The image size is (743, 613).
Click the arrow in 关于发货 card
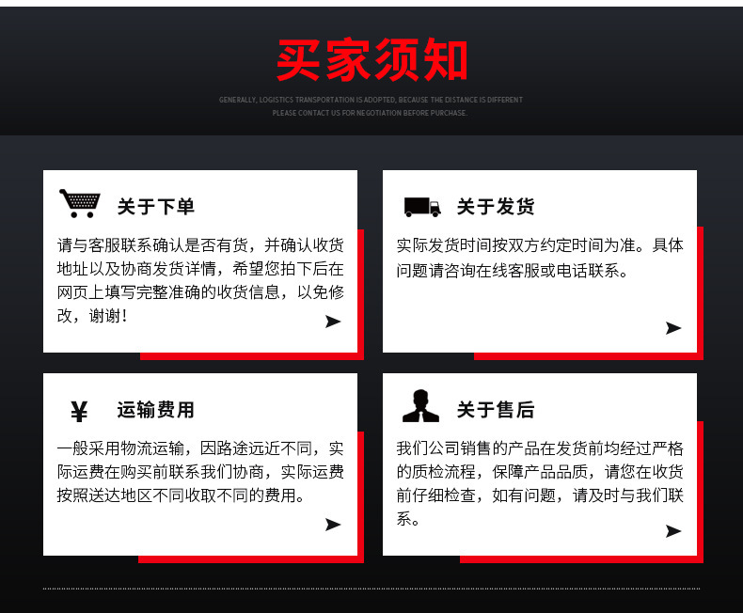coord(673,328)
